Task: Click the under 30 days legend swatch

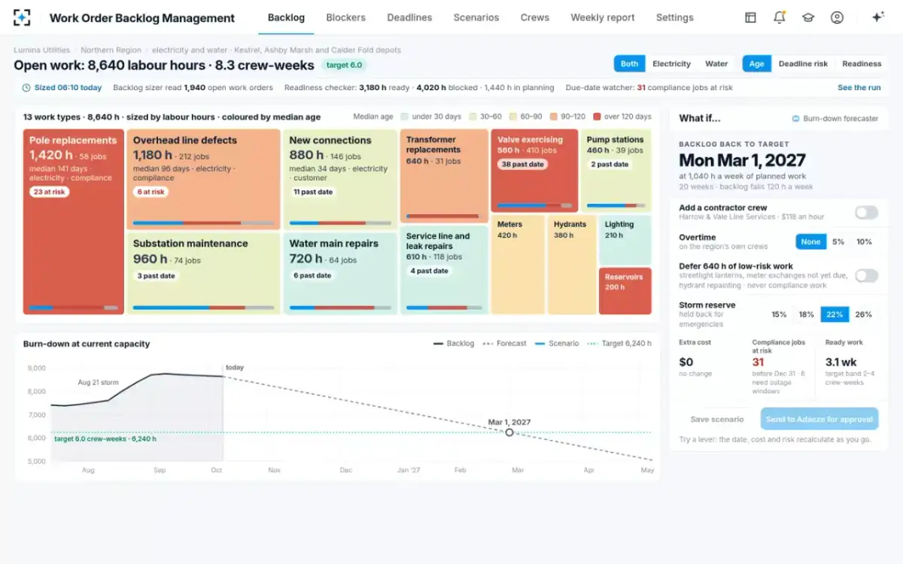Action: click(405, 117)
